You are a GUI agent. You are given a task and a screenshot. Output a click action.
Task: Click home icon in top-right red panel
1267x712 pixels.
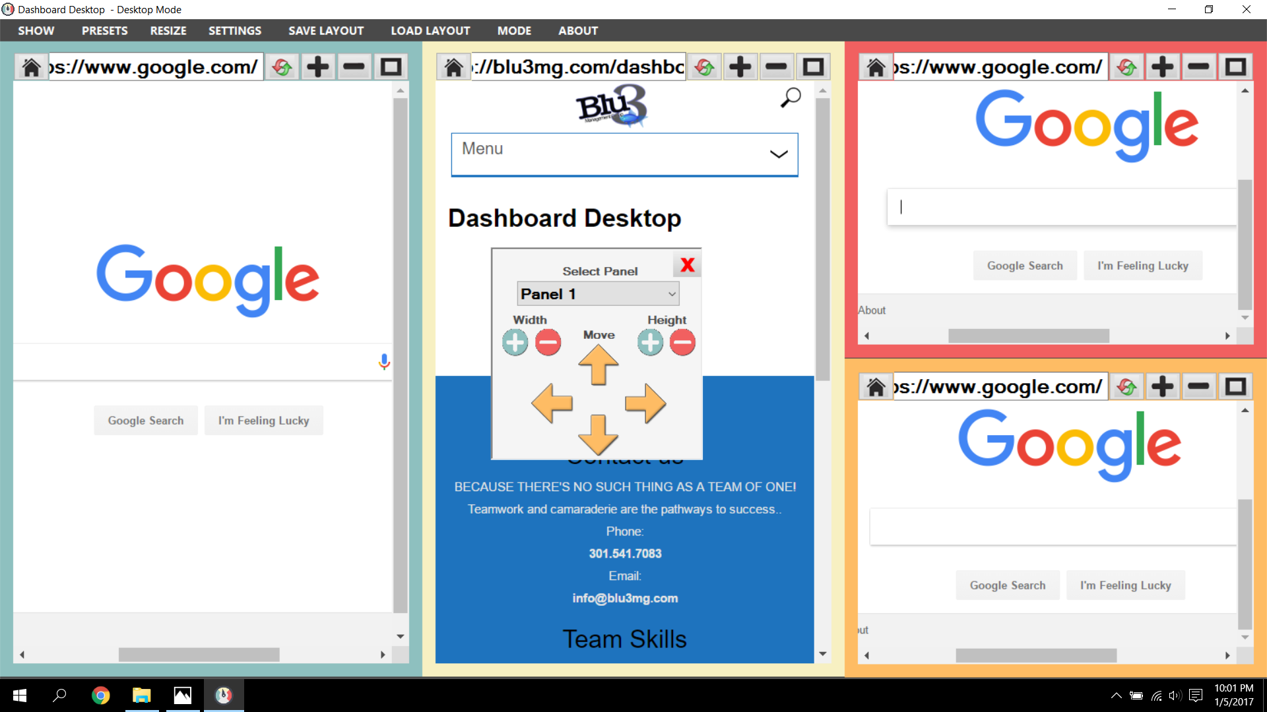click(876, 67)
